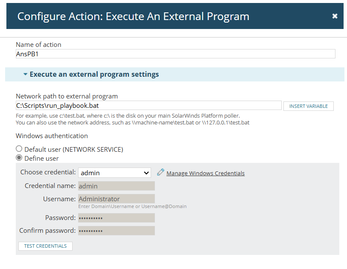
Task: Click the Confirm password field
Action: pyautogui.click(x=117, y=231)
